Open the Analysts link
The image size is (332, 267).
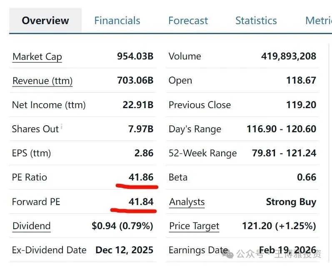(187, 202)
